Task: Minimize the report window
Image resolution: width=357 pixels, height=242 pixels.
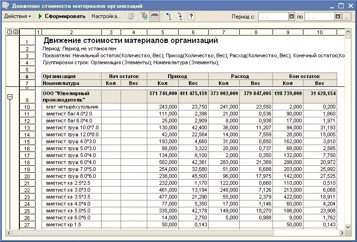Action: point(332,6)
